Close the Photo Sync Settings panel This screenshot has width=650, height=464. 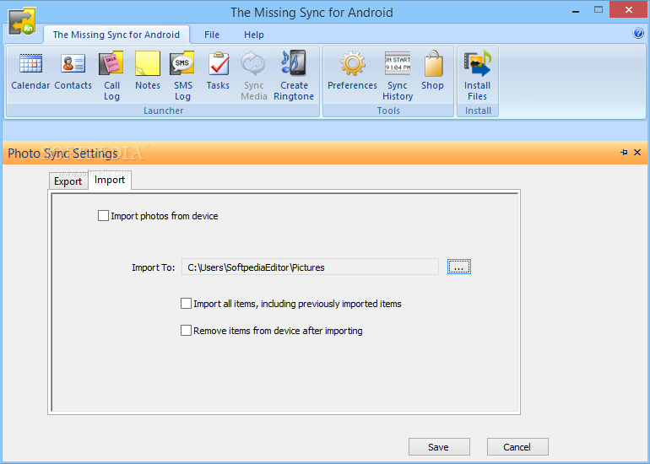coord(637,153)
